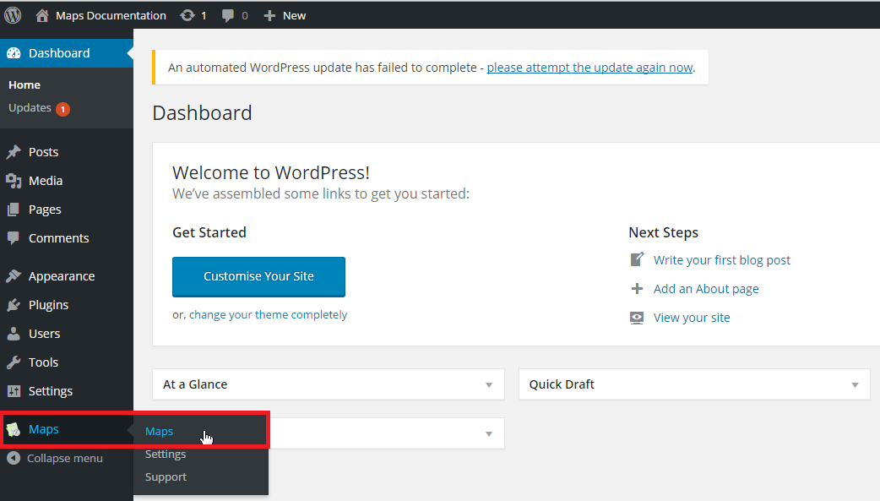
Task: Click the Maps plugin icon in sidebar
Action: tap(14, 430)
